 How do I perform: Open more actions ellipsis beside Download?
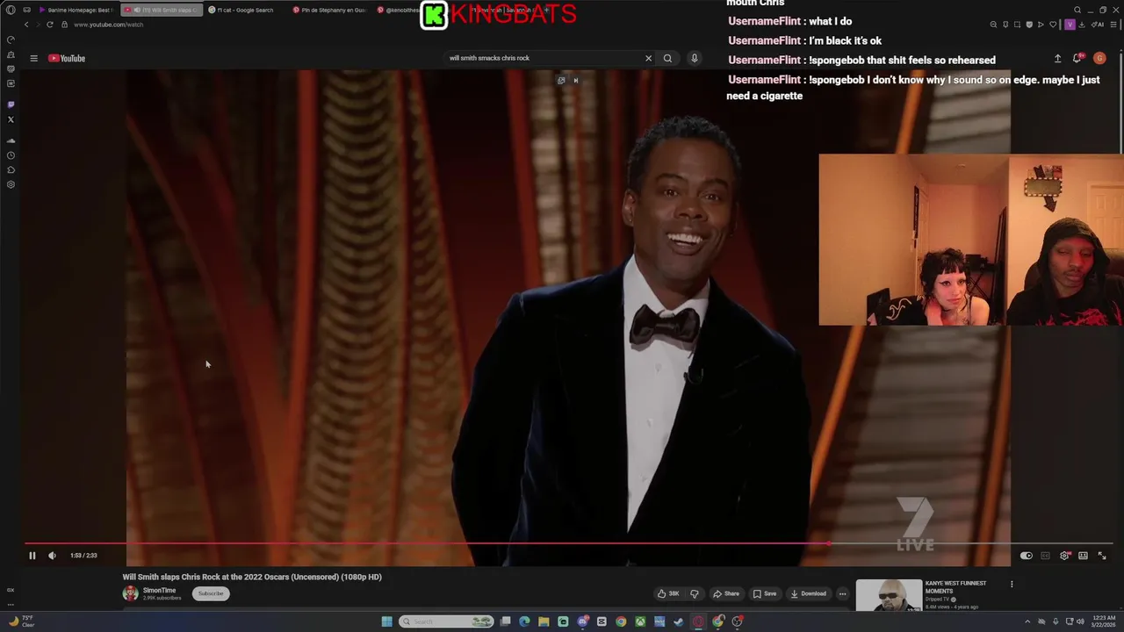click(842, 593)
